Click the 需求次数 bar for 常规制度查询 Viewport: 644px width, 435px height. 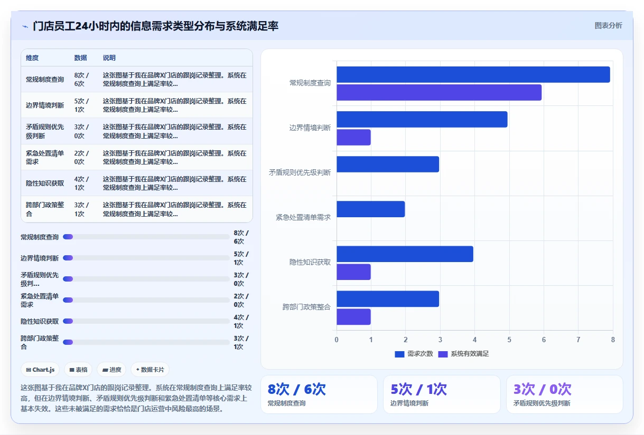[473, 74]
